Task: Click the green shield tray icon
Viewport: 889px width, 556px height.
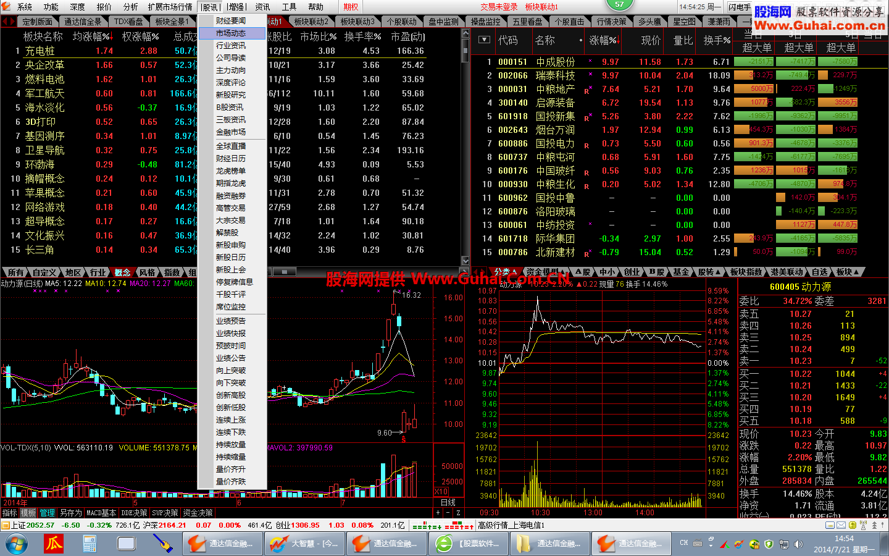Action: (769, 544)
